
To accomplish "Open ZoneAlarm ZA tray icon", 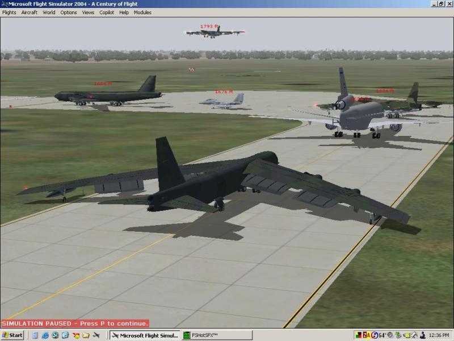I will point(367,335).
